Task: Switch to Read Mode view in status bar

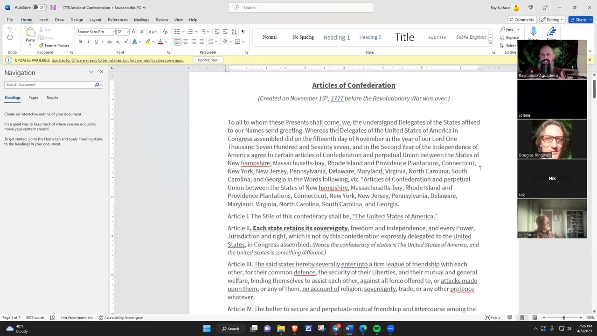Action: pos(510,318)
